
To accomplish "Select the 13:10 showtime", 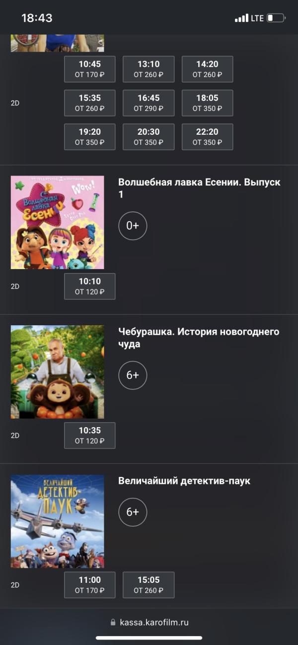I will point(149,69).
